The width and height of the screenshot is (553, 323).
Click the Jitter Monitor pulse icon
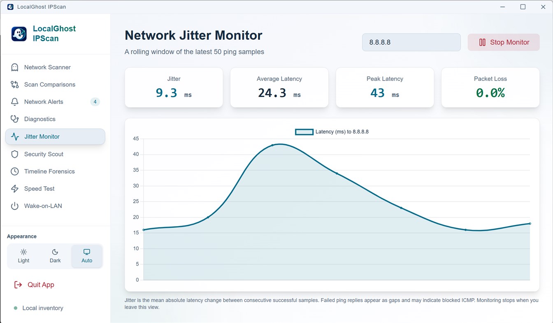[15, 137]
